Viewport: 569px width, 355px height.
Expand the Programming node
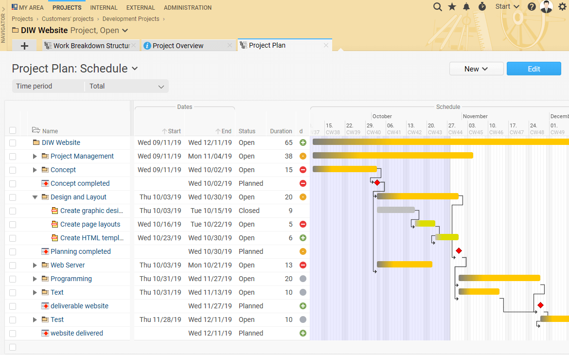[x=35, y=279]
